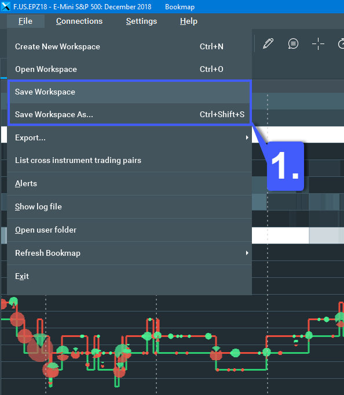Expand the Export... submenu
This screenshot has height=395, width=344.
point(130,137)
